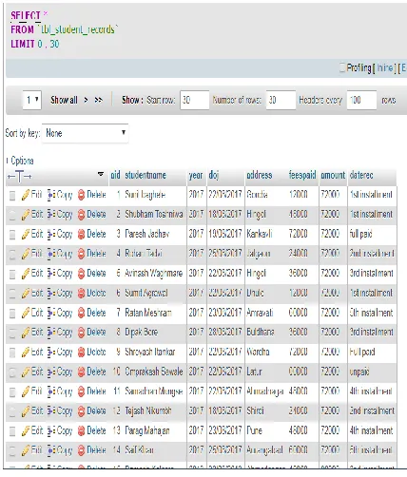The width and height of the screenshot is (407, 477).
Task: Click the Copy icon for Ratan Meshram
Action: pos(51,313)
